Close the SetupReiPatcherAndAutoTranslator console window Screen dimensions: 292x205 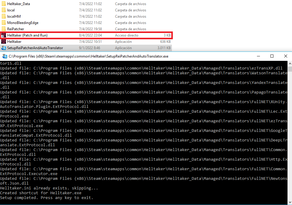pyautogui.click(x=285, y=56)
